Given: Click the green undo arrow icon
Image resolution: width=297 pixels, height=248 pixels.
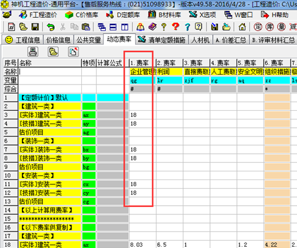Looking at the screenshot, I should tap(51, 27).
